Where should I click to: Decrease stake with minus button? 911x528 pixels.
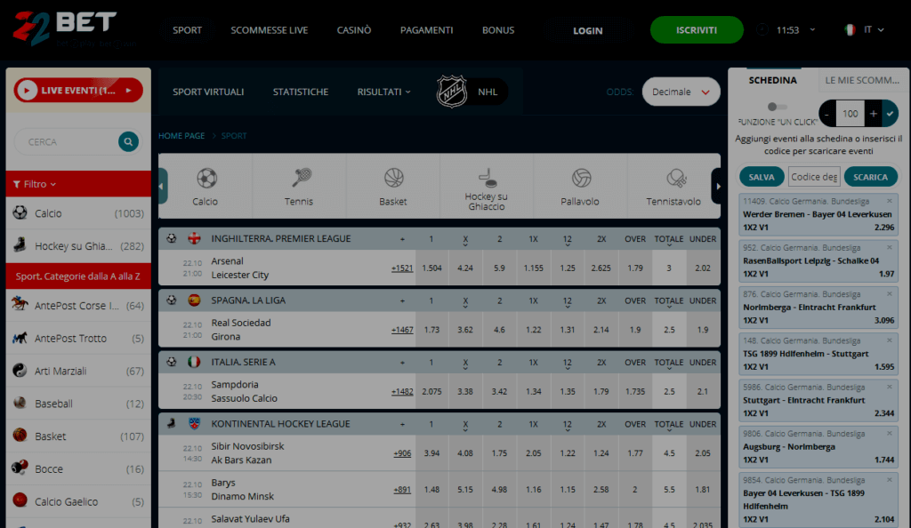click(x=827, y=114)
